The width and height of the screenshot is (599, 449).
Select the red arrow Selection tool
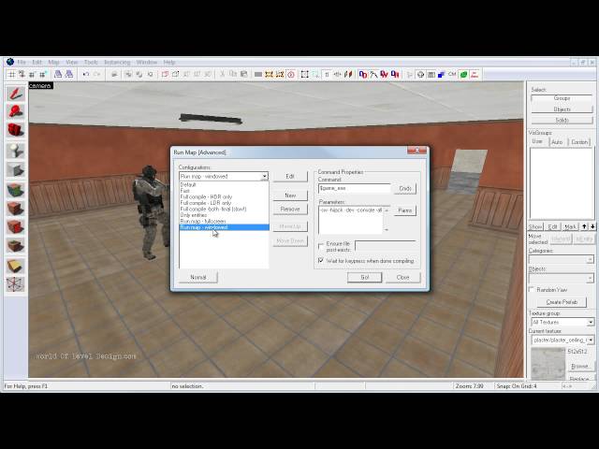point(15,94)
